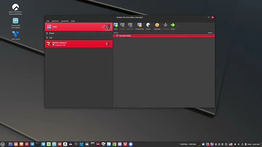Image resolution: width=262 pixels, height=147 pixels.
Task: Open terminal from the taskbar
Action: 38,144
